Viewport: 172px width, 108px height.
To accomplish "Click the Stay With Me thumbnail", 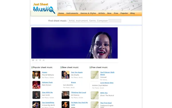I will 36,95.
